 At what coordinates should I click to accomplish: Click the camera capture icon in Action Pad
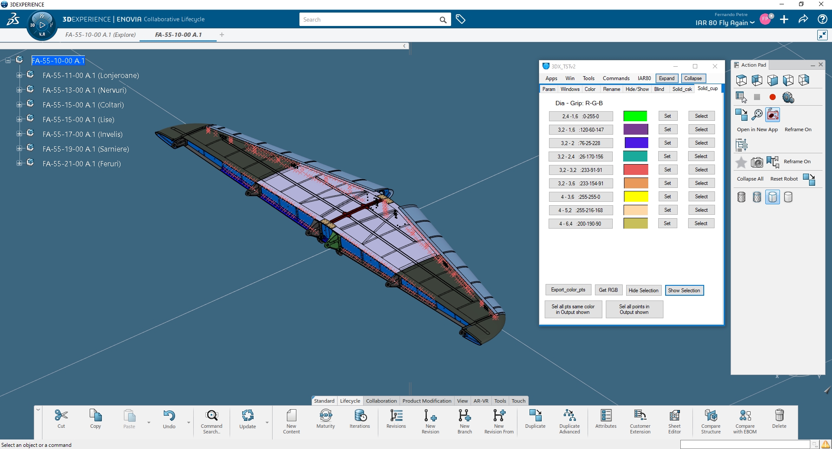[x=757, y=162]
